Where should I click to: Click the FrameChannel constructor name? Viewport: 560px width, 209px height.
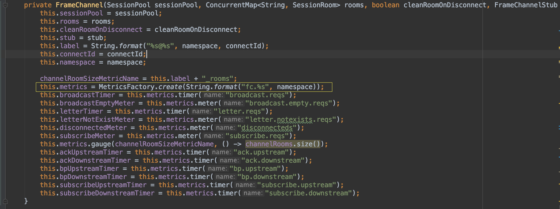coord(79,5)
